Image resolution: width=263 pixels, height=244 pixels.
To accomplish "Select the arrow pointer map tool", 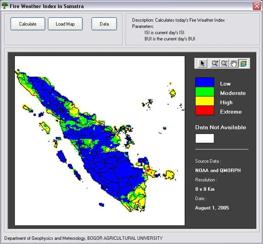I will point(203,63).
